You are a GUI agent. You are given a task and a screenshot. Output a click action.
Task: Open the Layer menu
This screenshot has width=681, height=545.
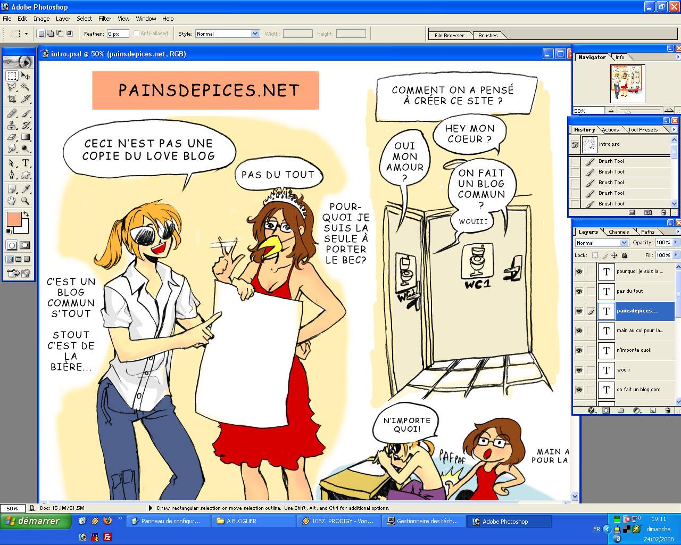[63, 19]
